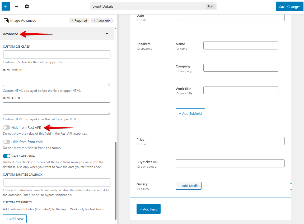Click the Custom Sanitize Callback input
The image size is (304, 224).
(56, 182)
